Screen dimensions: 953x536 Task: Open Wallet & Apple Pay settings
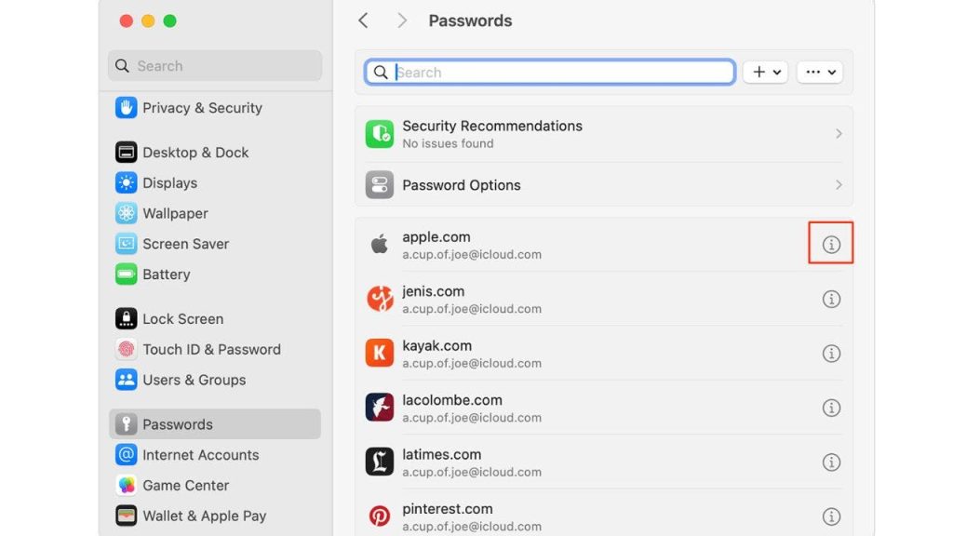click(x=204, y=516)
